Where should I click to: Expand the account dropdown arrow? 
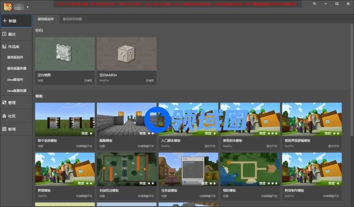coord(28,7)
